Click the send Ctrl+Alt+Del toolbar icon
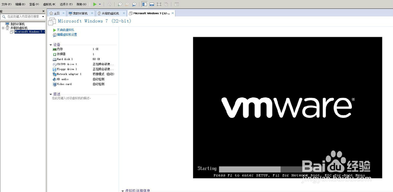This screenshot has width=393, height=192. (109, 4)
